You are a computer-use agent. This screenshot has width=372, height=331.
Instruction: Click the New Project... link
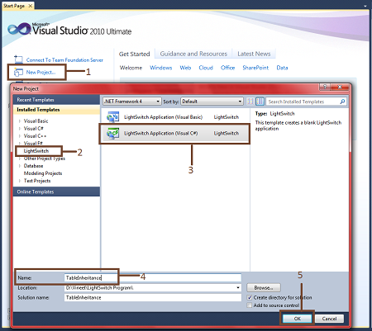point(41,73)
